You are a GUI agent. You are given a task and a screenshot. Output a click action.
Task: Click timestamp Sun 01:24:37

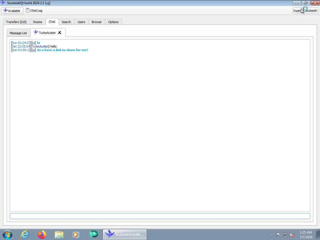tap(21, 43)
